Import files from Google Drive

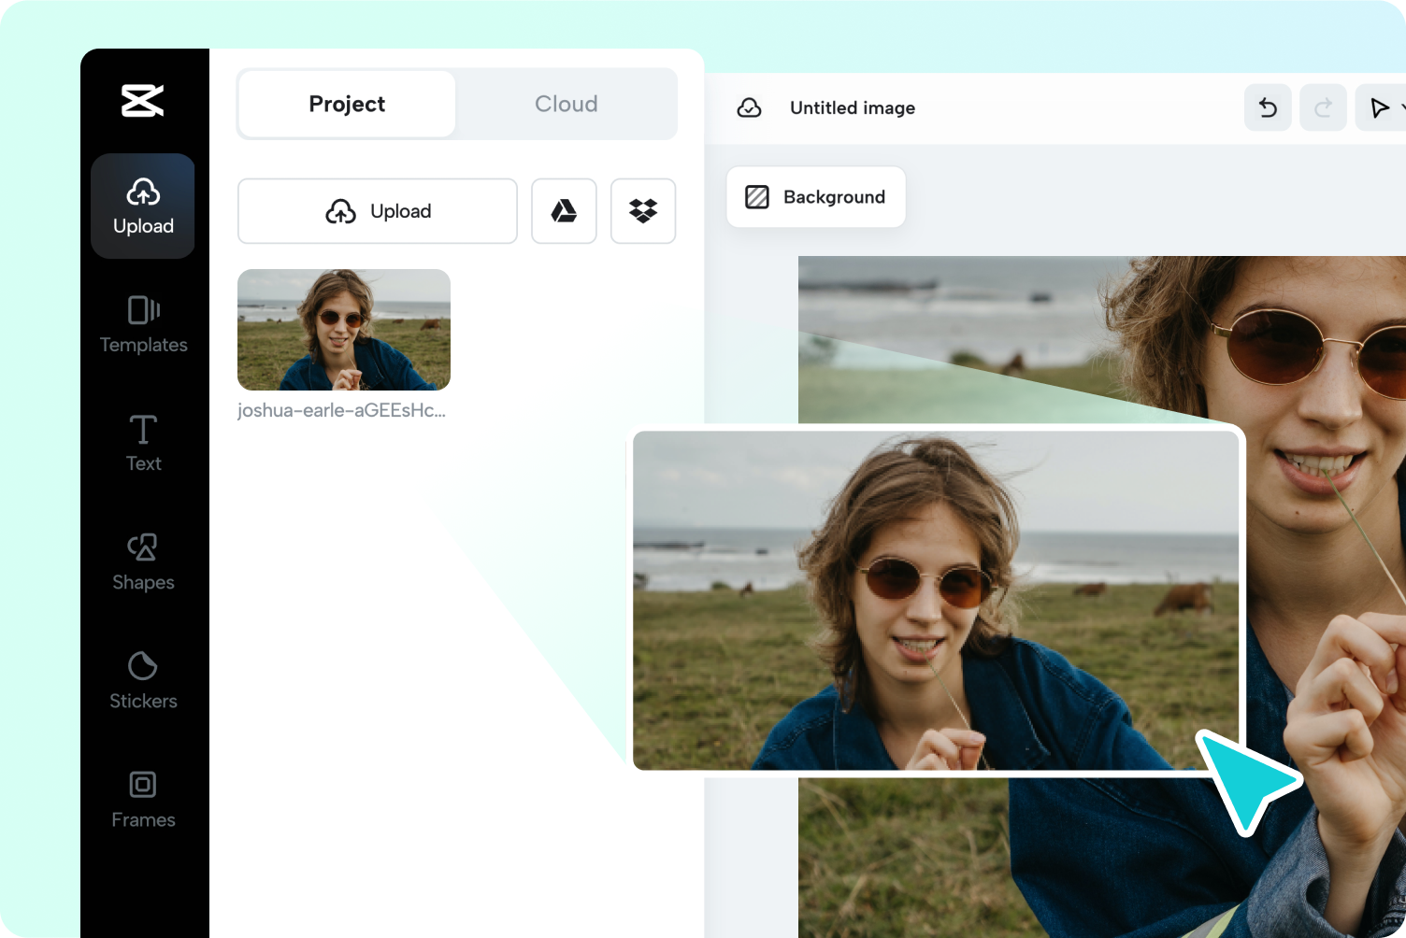pyautogui.click(x=564, y=211)
